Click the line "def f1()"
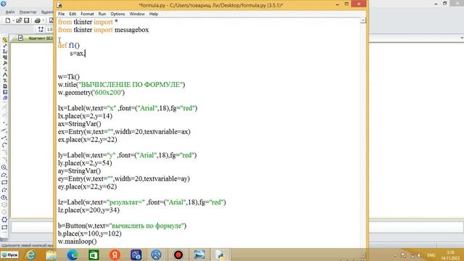This screenshot has height=261, width=464. (69, 45)
